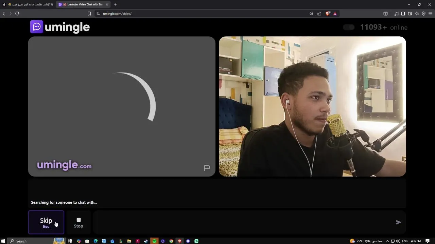Click the browser forward arrow
435x244 pixels.
(10, 14)
